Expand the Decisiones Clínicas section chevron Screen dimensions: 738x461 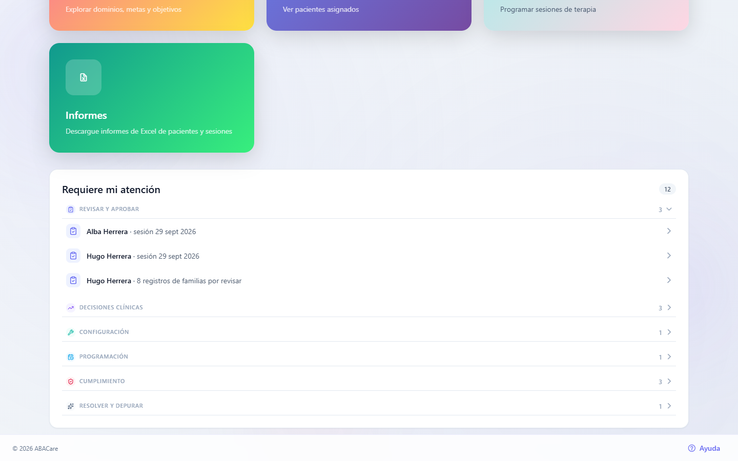[x=669, y=307]
